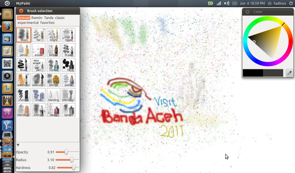The width and height of the screenshot is (295, 173).
Task: Open the clock showing 10:59 PM
Action: [x=252, y=3]
